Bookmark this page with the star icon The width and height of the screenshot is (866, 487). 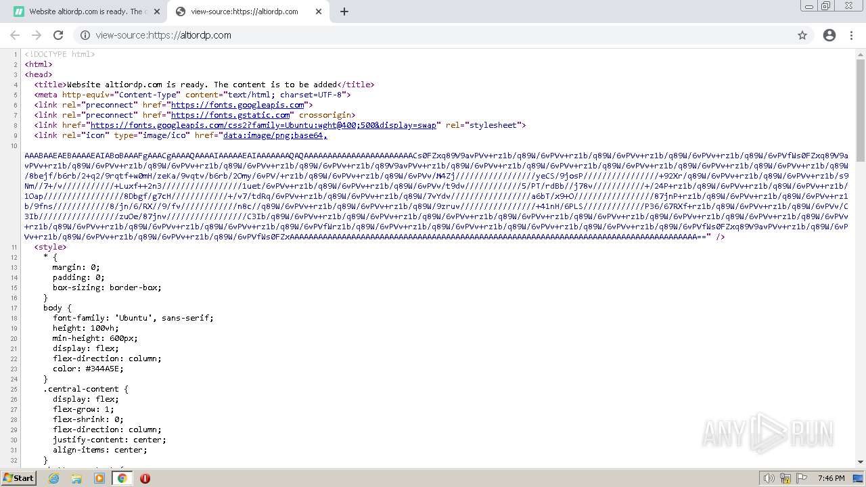802,35
